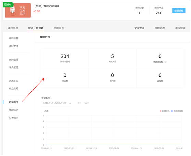Go to 试卷批阅 in the sidebar
This screenshot has height=156, width=191.
point(14,81)
